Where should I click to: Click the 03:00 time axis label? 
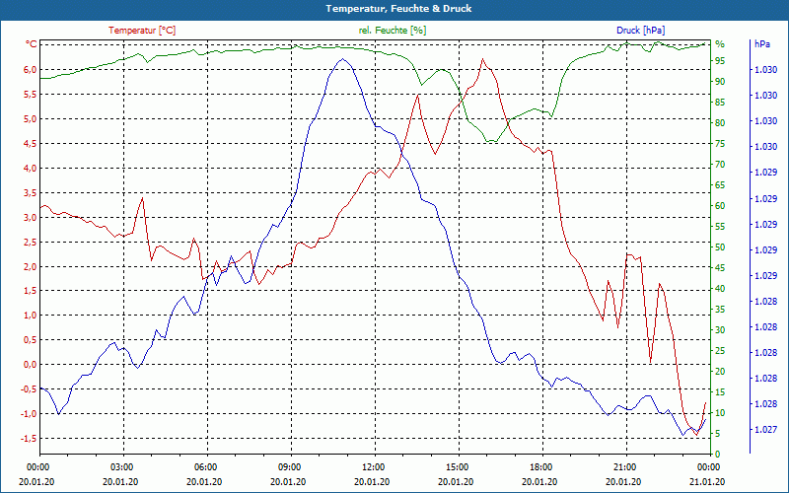[x=120, y=466]
